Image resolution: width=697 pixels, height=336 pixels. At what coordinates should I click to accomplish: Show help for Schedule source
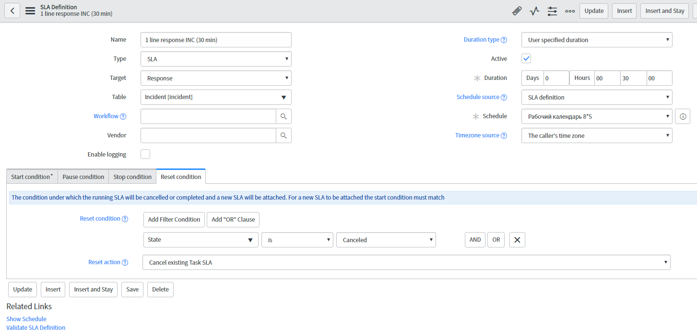point(504,98)
